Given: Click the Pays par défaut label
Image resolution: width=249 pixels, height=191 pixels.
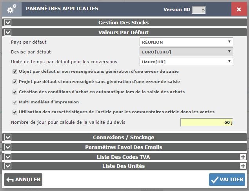Looking at the screenshot, I should click(x=29, y=42).
